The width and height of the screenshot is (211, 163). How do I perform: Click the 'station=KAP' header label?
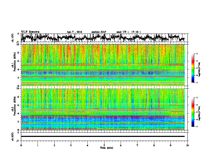click(99, 32)
